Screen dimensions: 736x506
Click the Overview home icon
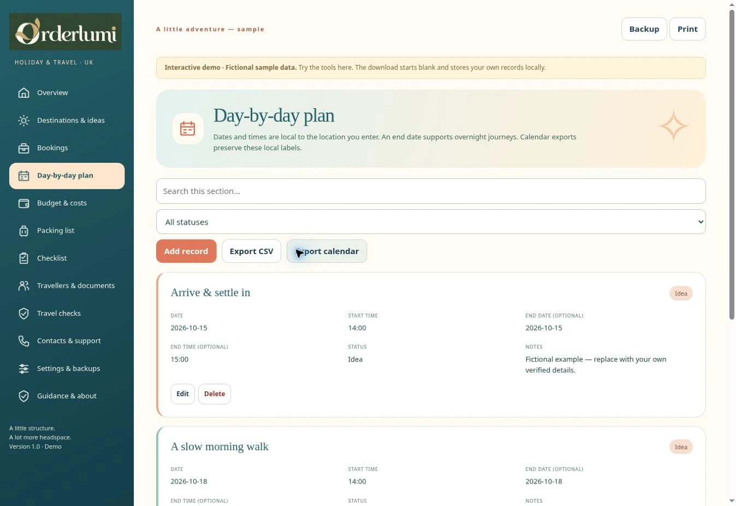pyautogui.click(x=23, y=93)
